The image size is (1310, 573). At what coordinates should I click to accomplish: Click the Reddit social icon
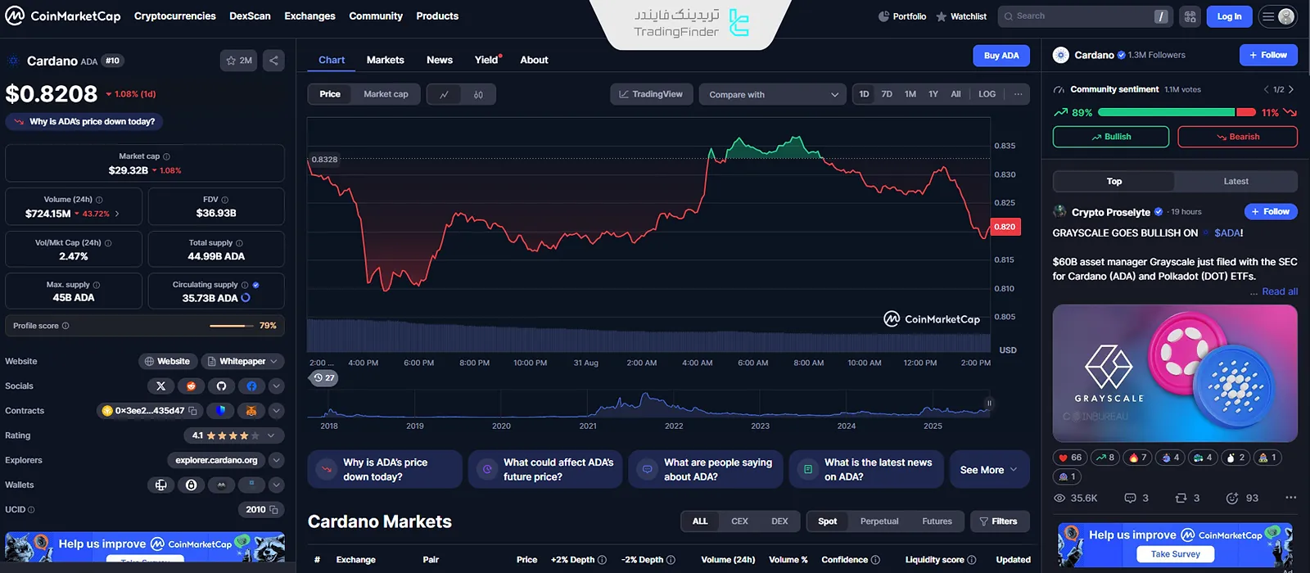191,386
